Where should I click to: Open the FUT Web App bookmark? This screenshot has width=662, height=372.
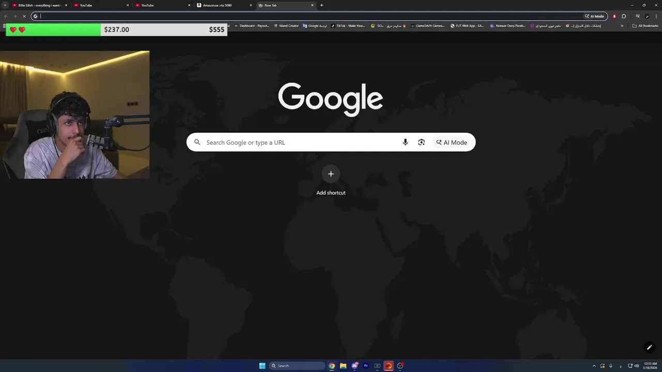(467, 26)
